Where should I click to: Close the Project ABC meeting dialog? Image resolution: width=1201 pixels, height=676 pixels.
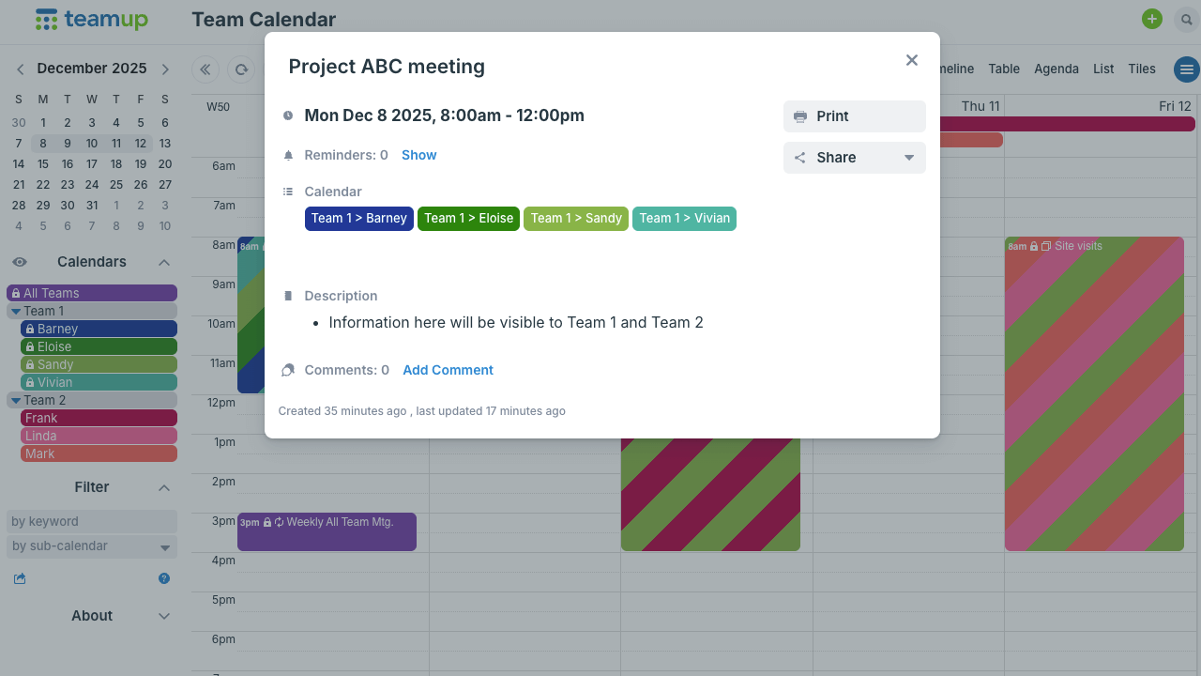tap(911, 60)
